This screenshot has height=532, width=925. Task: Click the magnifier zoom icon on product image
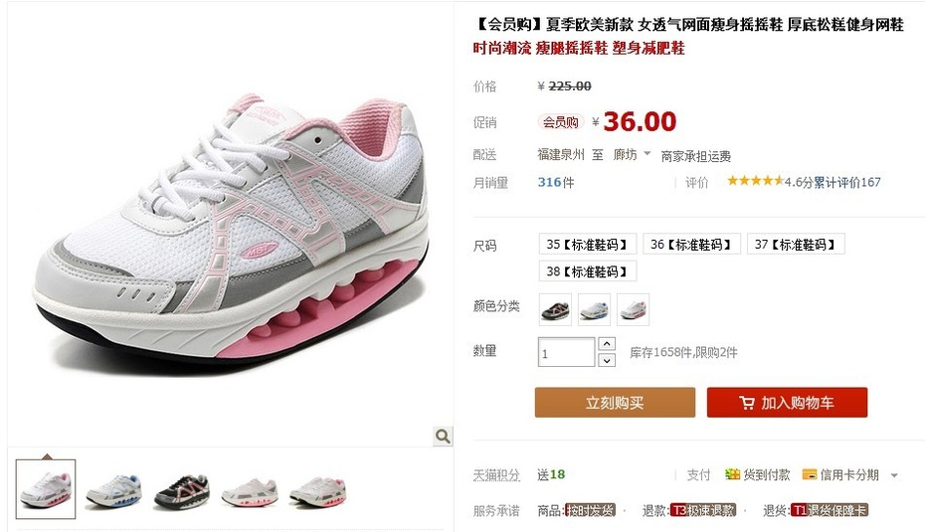click(443, 436)
